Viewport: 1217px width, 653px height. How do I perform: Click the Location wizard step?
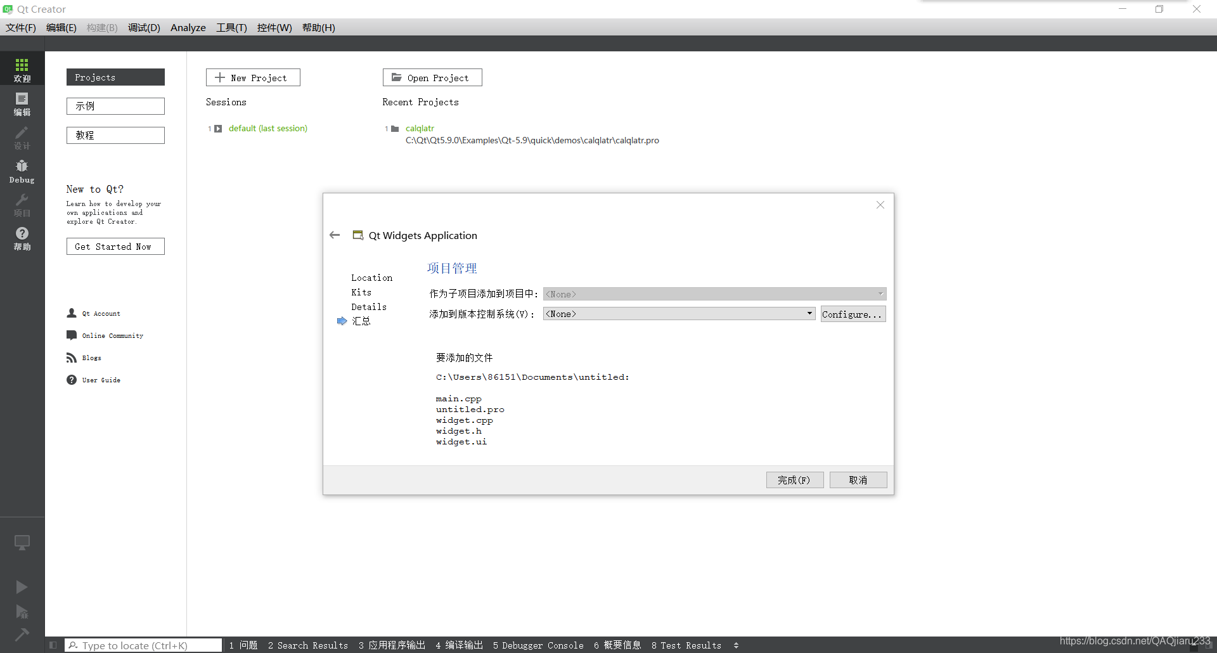(372, 278)
